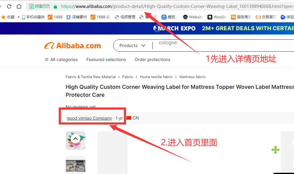Screen dimensions: 294x174
Task: Follow the Mattress fabric breadcrumb link
Action: [x=192, y=77]
